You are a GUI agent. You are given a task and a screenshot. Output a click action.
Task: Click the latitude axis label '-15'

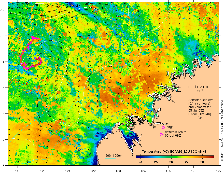[x=3, y=88]
